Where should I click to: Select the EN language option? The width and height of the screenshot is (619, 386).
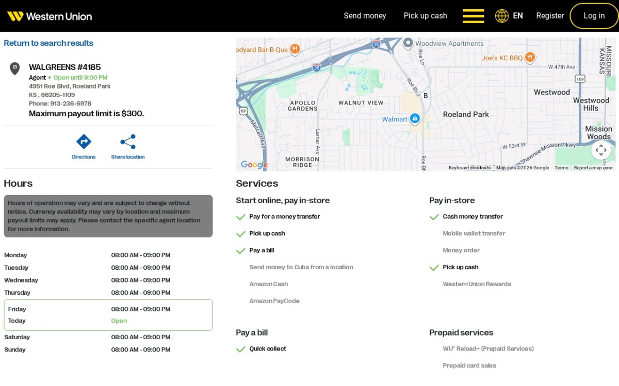pyautogui.click(x=518, y=16)
